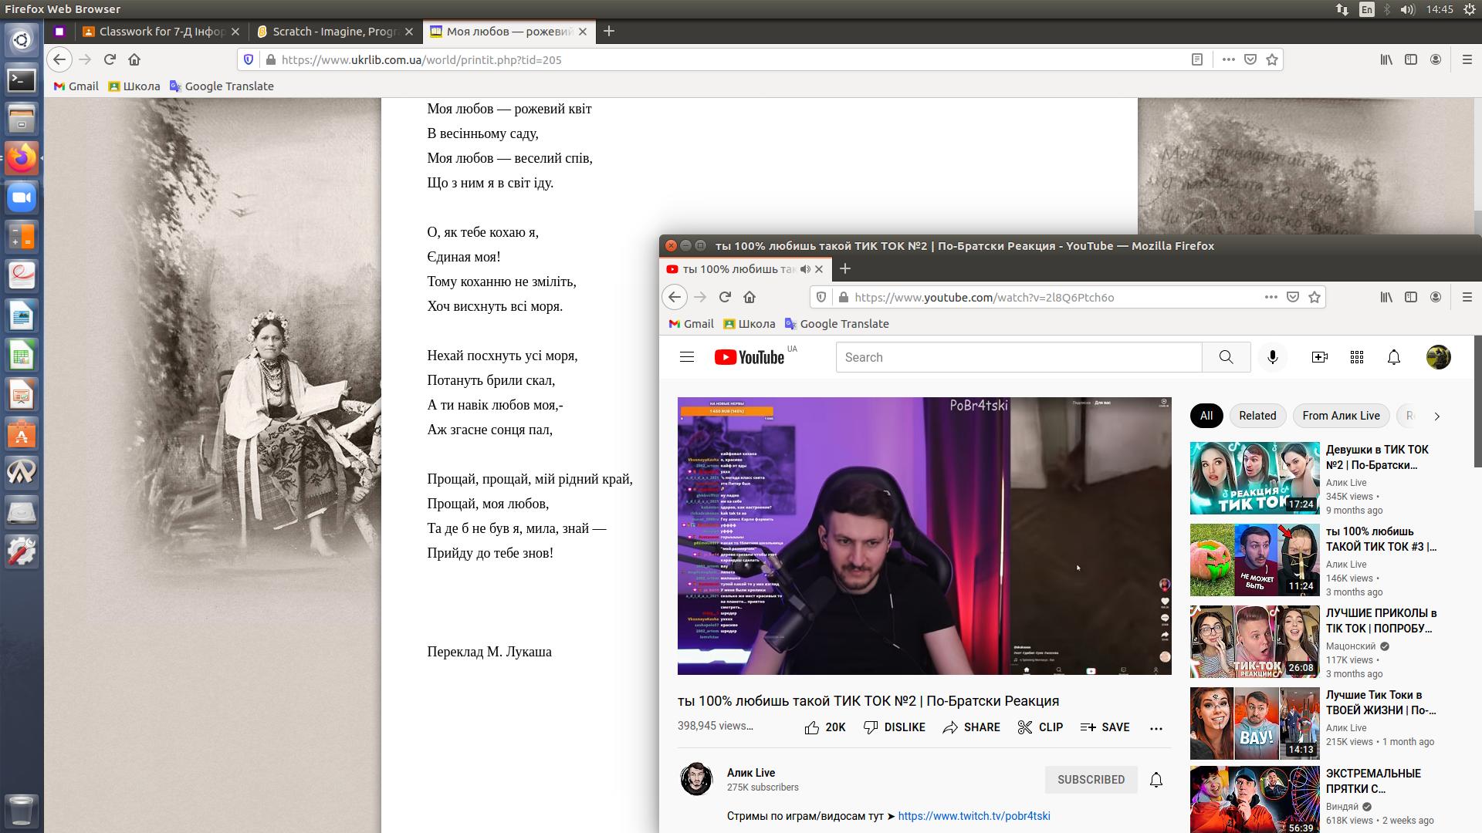Expand more actions menu under video
Image resolution: width=1482 pixels, height=833 pixels.
tap(1155, 728)
